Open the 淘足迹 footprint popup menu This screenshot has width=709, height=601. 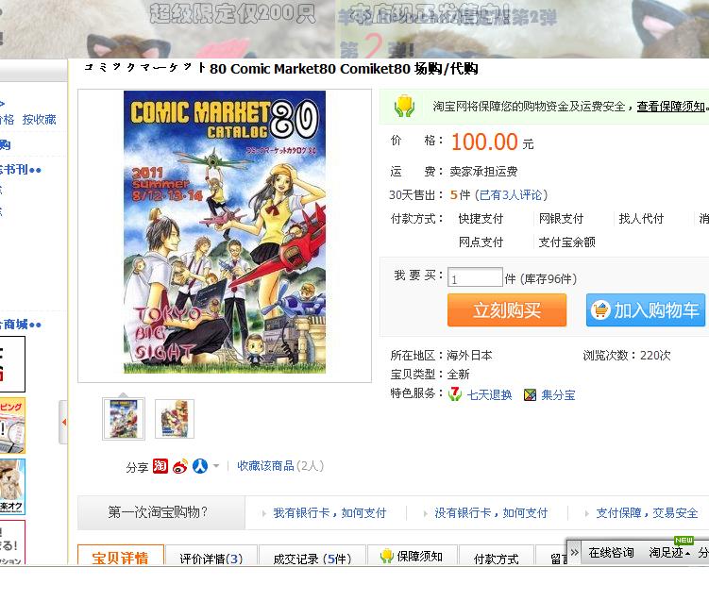tap(669, 552)
